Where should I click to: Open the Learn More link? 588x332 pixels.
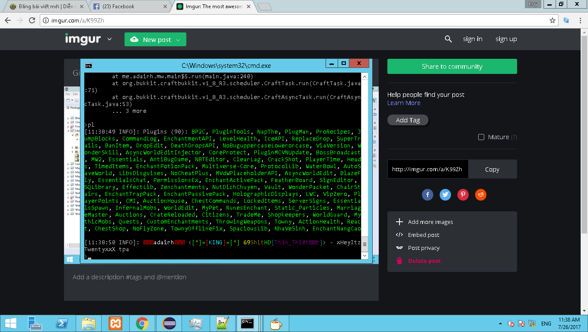(404, 103)
